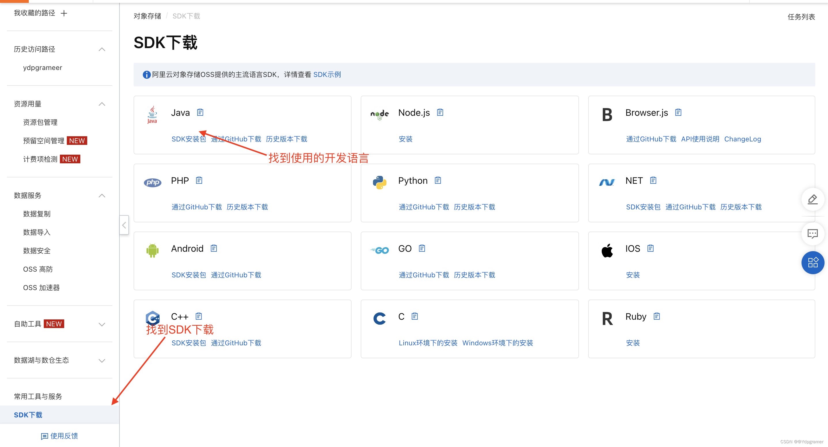
Task: Expand the 自助工具 section
Action: coord(102,324)
